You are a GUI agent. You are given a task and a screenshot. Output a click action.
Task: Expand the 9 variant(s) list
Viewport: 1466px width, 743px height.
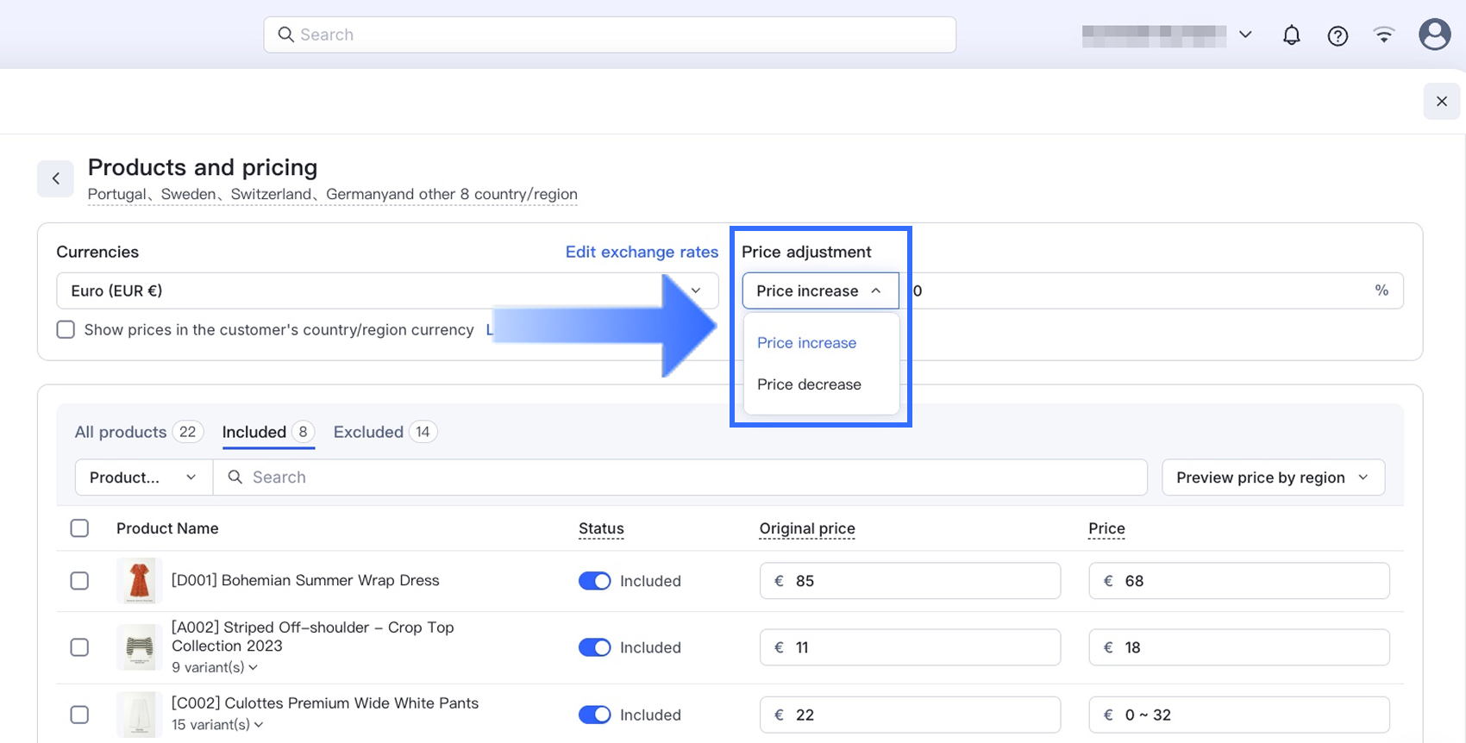(214, 667)
